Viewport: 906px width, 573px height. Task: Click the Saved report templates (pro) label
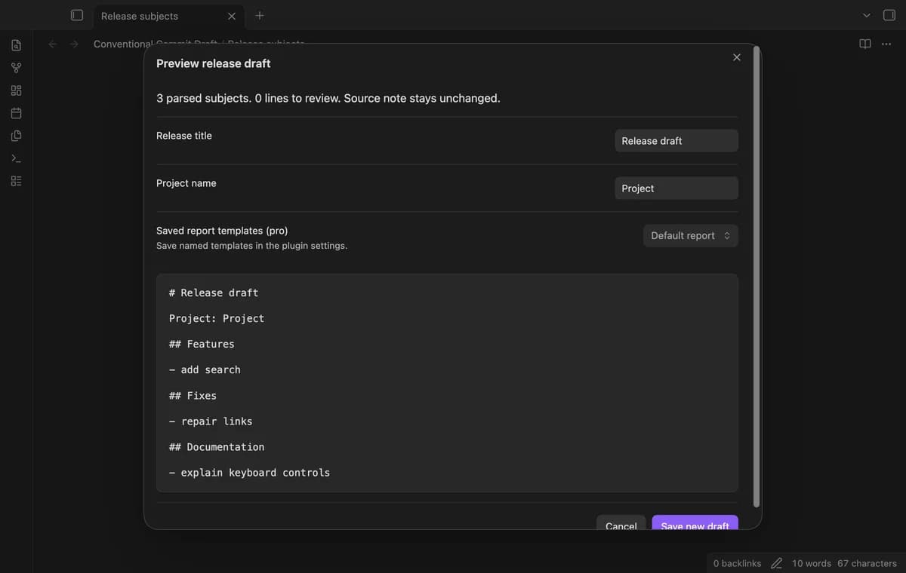pyautogui.click(x=222, y=231)
